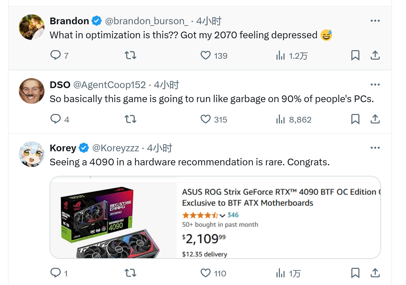Share DSO's tweet
406x285 pixels.
coord(375,119)
